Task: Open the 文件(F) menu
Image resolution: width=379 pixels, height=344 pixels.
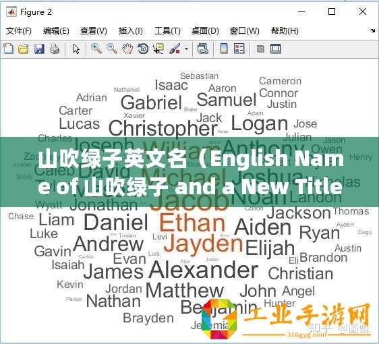Action: click(19, 31)
